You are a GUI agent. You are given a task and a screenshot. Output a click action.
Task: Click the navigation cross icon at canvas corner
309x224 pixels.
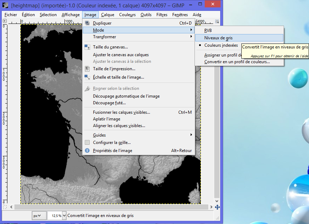(x=217, y=207)
